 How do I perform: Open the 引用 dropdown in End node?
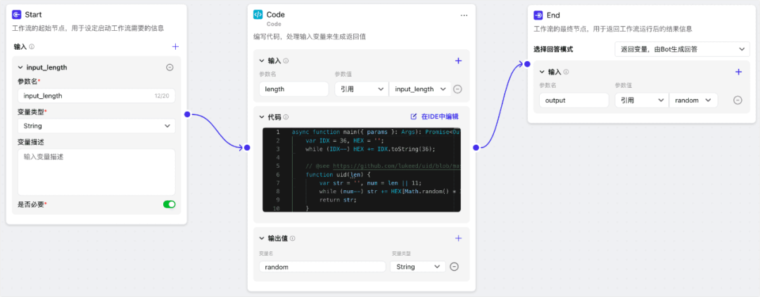point(642,100)
